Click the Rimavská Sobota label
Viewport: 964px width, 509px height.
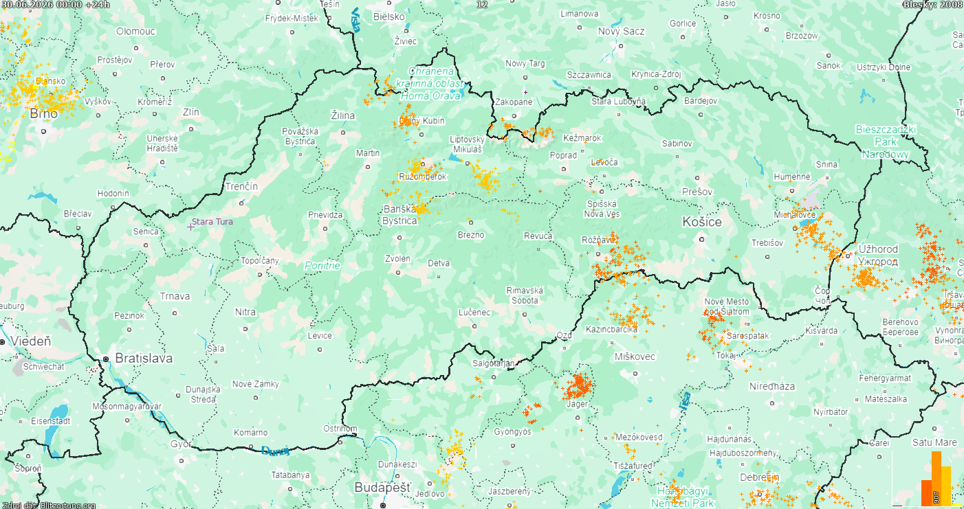pos(525,295)
